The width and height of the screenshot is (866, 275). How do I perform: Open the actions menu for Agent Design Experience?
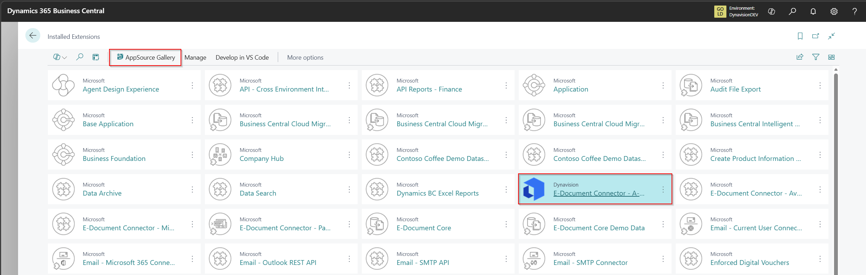192,85
